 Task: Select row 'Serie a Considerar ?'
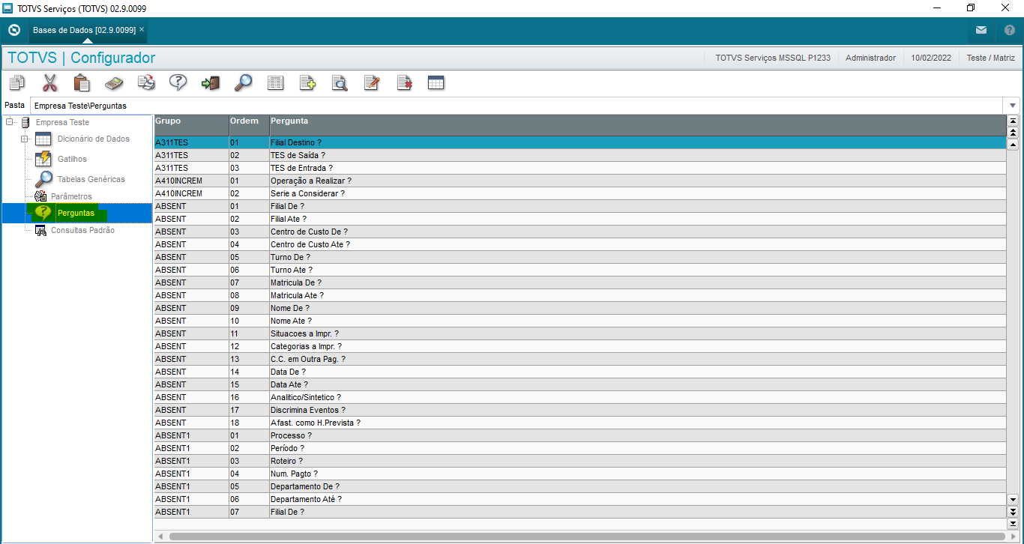pos(579,193)
